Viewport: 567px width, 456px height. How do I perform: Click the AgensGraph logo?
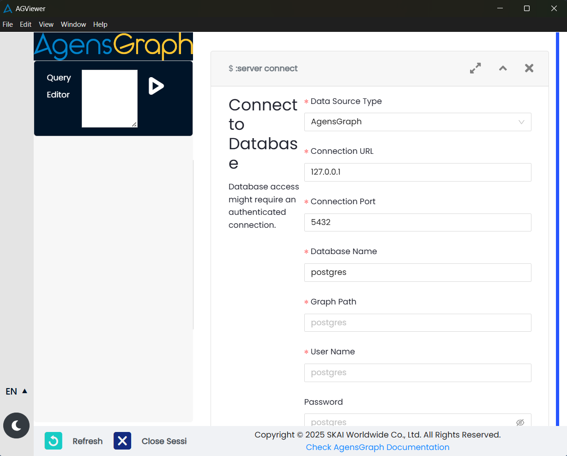pyautogui.click(x=114, y=46)
